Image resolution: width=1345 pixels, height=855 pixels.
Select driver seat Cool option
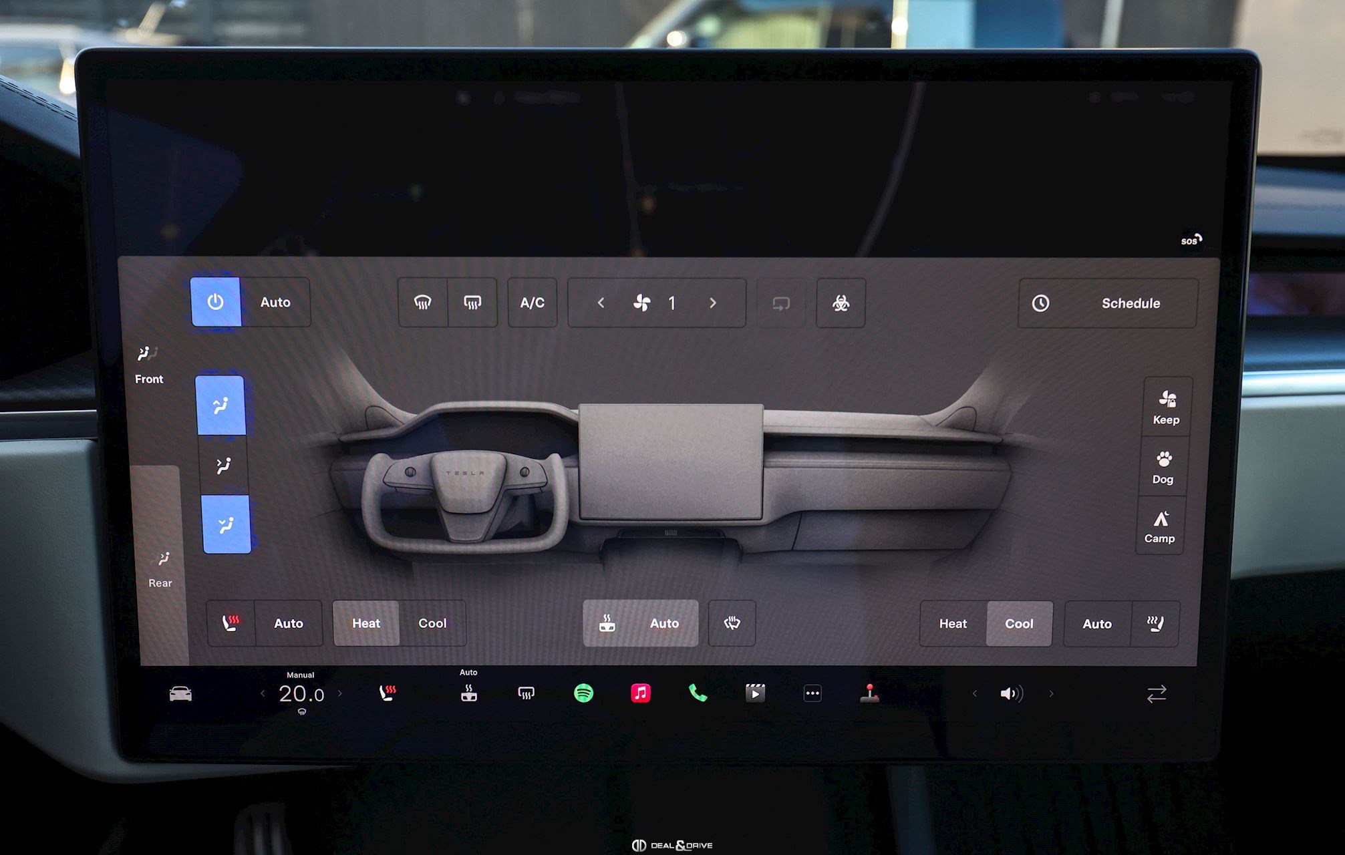pos(432,623)
